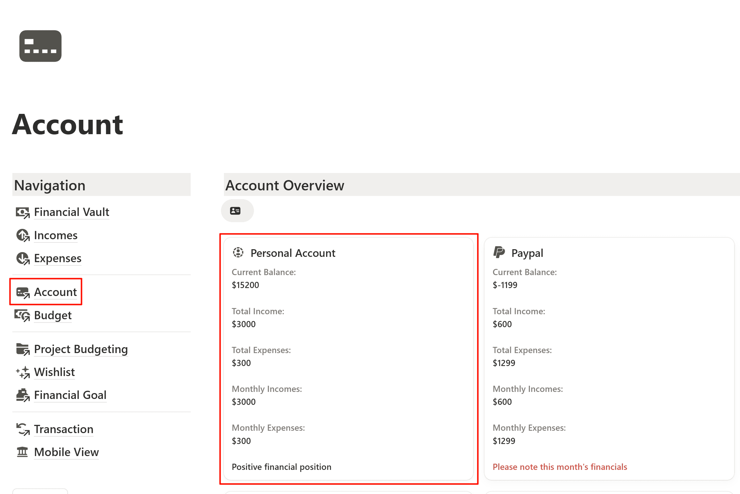Click the Expenses arrow-down icon
Screen dimensions: 740x494
(x=22, y=258)
